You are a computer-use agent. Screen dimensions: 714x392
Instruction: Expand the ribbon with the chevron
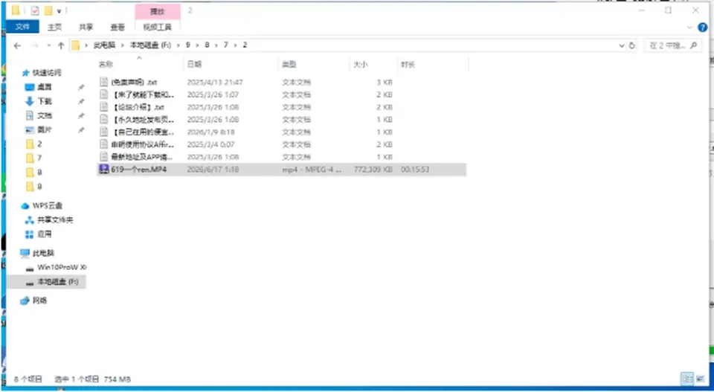coord(690,28)
